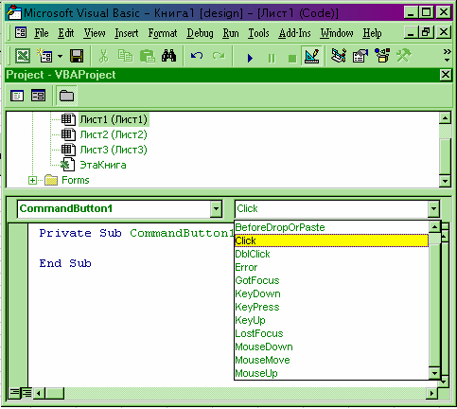This screenshot has width=457, height=409.
Task: Select the Forms folder label
Action: 76,180
